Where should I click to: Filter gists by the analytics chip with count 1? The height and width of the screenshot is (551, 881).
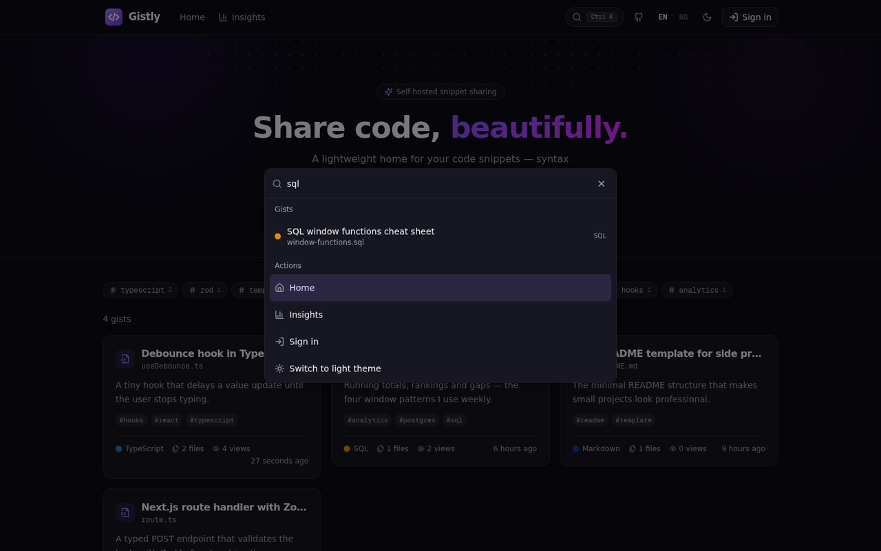click(697, 291)
